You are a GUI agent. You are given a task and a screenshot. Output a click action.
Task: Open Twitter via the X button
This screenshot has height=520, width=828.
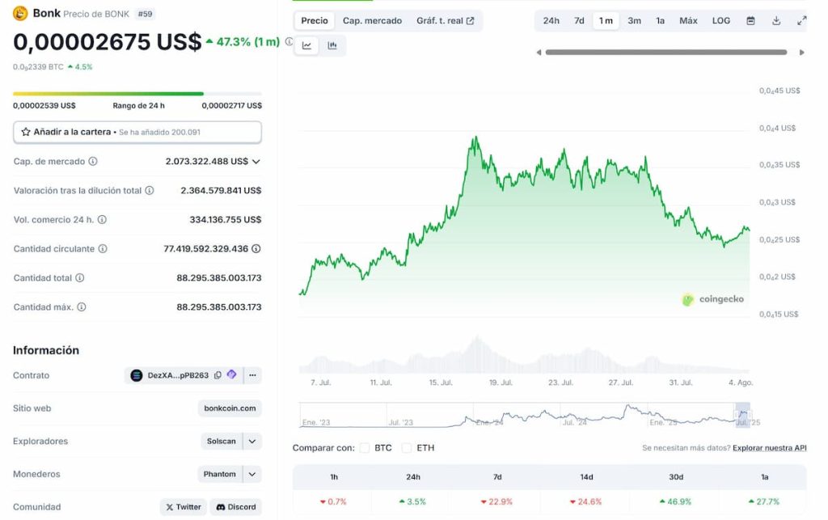click(x=183, y=506)
